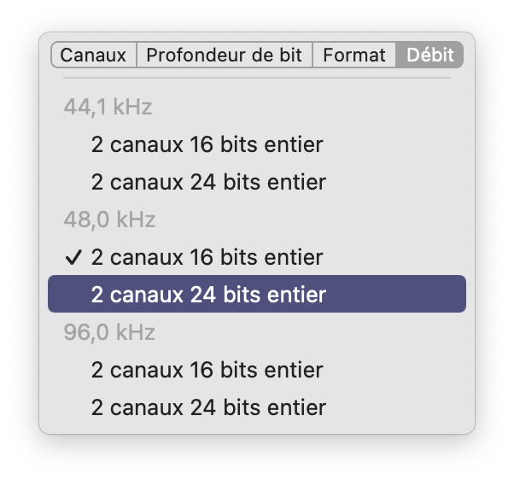The height and width of the screenshot is (480, 514).
Task: Click the 44,1 kHz section header
Action: tap(108, 107)
